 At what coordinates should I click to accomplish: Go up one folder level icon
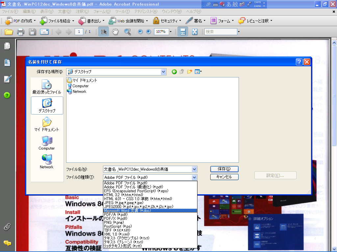click(x=182, y=72)
